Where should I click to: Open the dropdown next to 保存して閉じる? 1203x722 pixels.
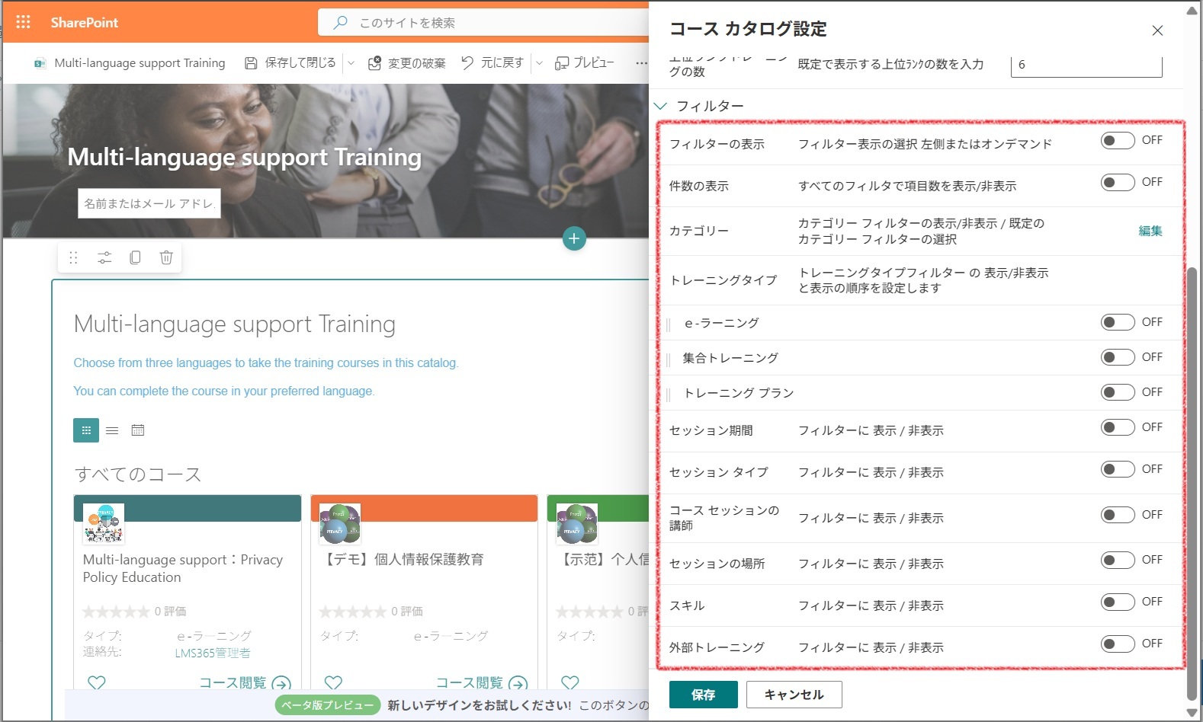(x=351, y=63)
